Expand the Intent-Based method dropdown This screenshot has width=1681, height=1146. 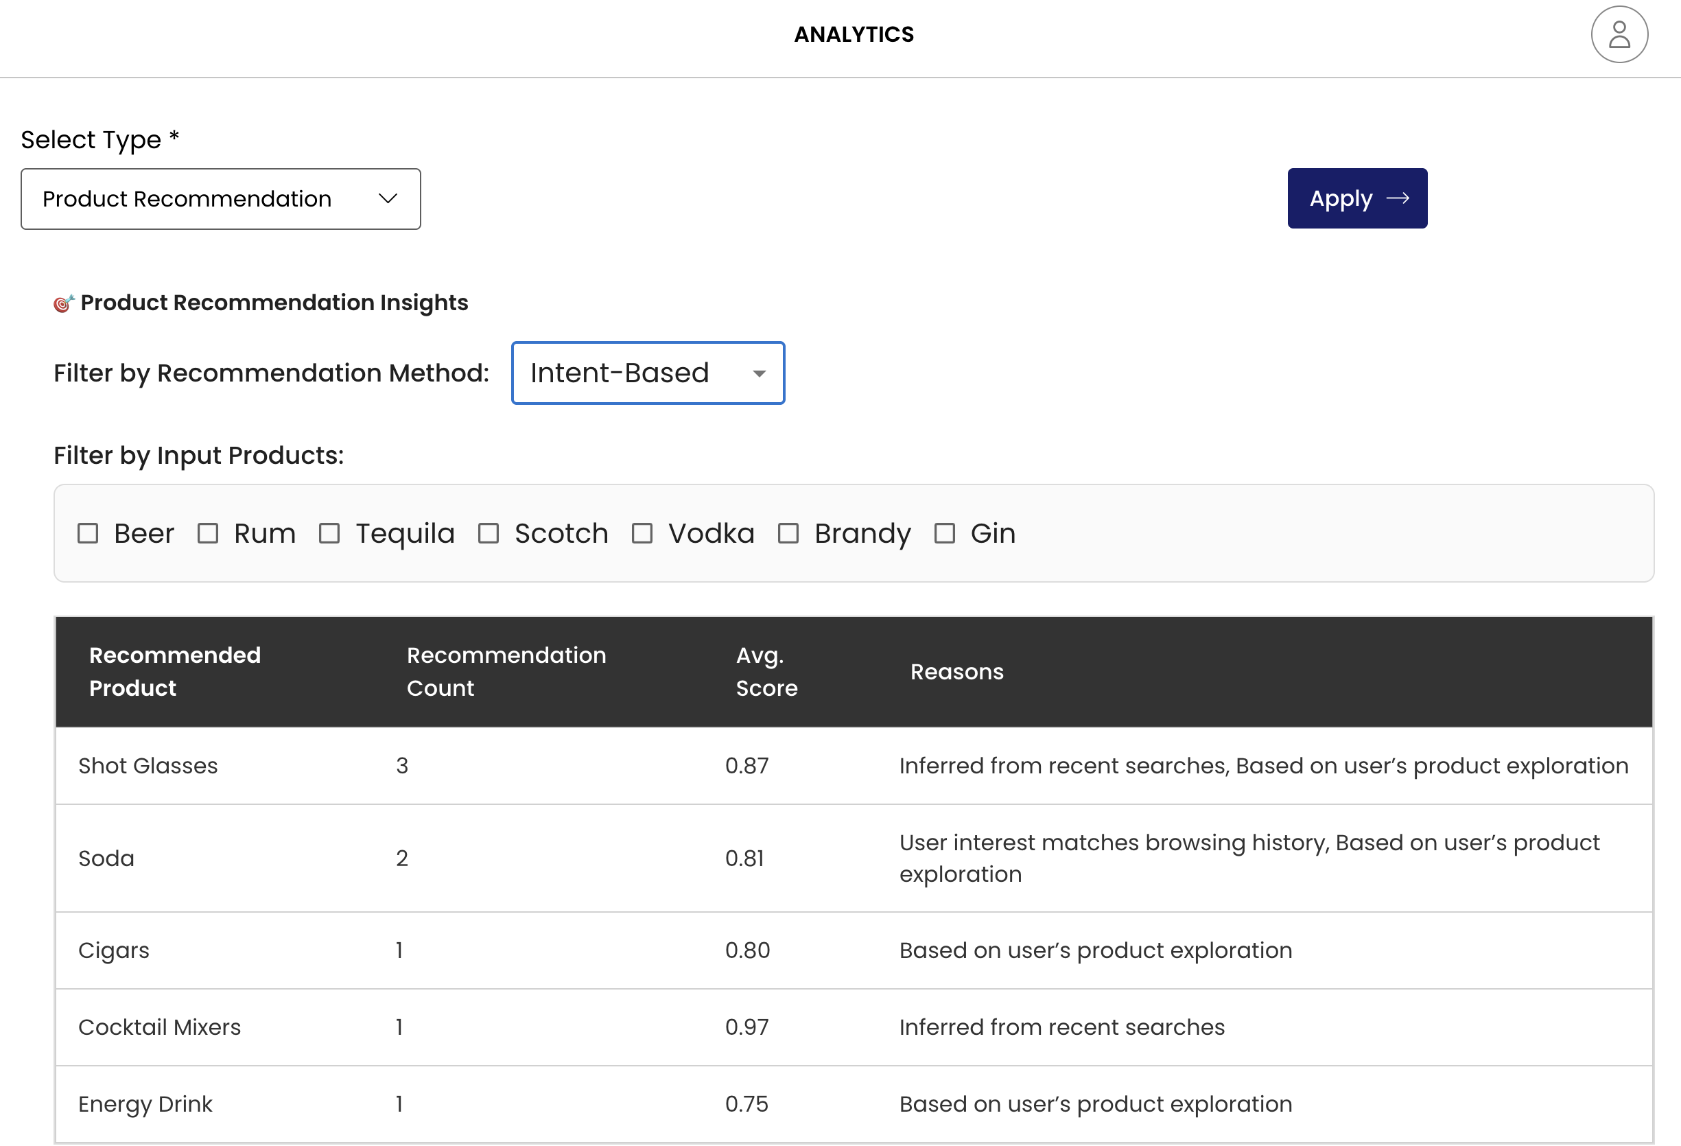(648, 373)
